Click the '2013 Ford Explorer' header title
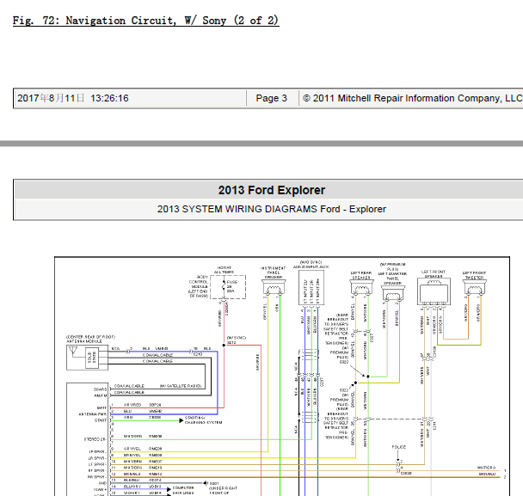523x496 pixels. (272, 190)
